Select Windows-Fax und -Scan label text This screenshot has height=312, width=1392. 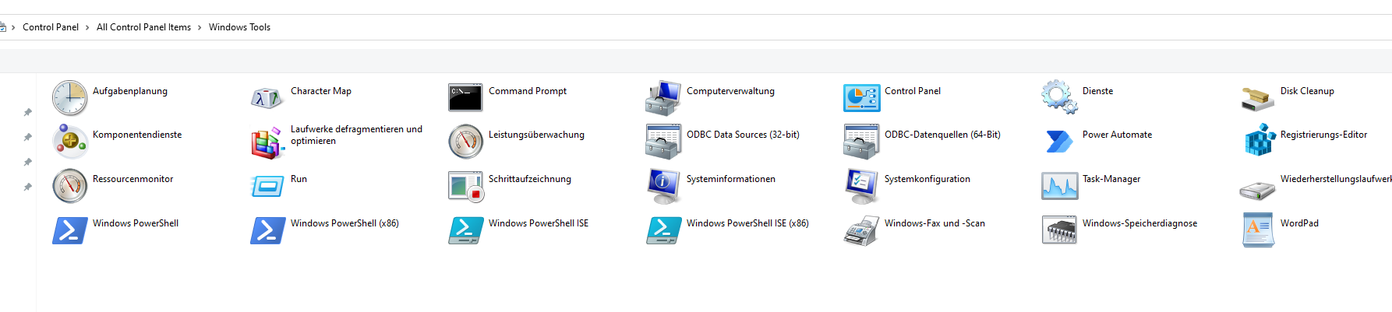click(x=934, y=223)
